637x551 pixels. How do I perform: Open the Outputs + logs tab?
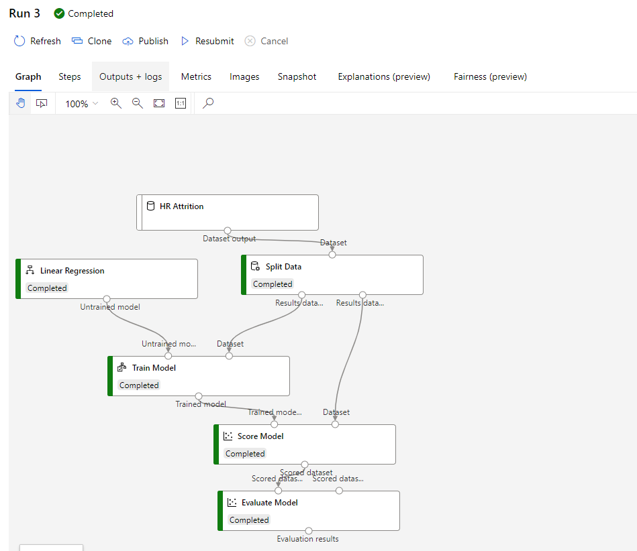coord(130,76)
